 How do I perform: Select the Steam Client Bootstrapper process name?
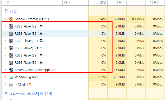tap(37, 70)
